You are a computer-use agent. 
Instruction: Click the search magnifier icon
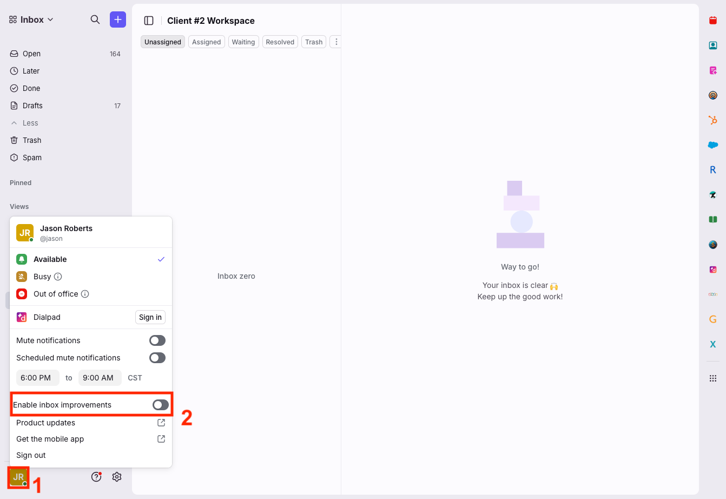(x=95, y=19)
